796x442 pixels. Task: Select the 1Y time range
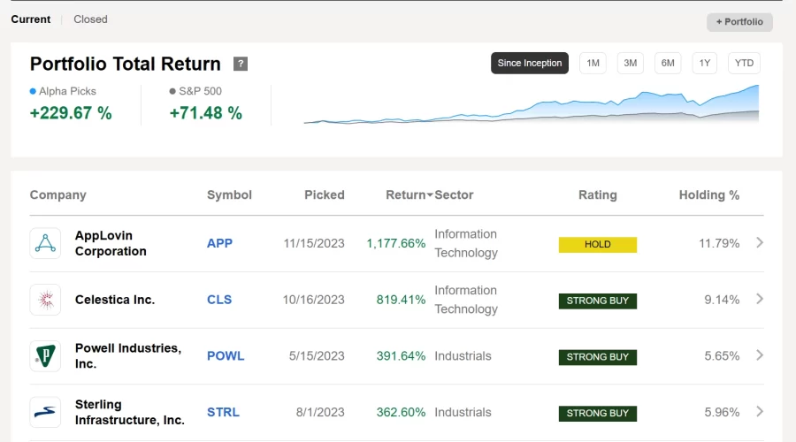705,63
